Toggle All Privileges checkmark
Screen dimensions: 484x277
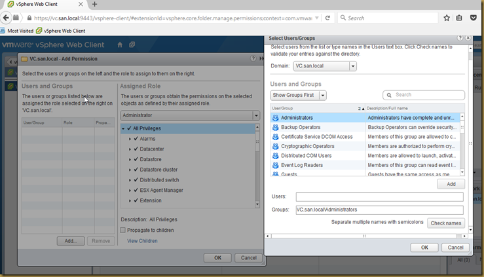(129, 128)
